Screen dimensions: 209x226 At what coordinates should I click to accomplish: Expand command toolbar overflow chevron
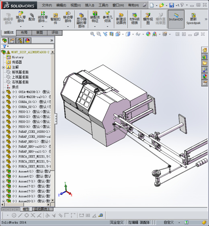click(206, 19)
